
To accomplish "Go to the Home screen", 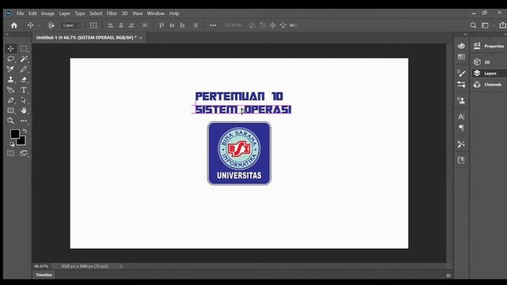I will pyautogui.click(x=14, y=25).
